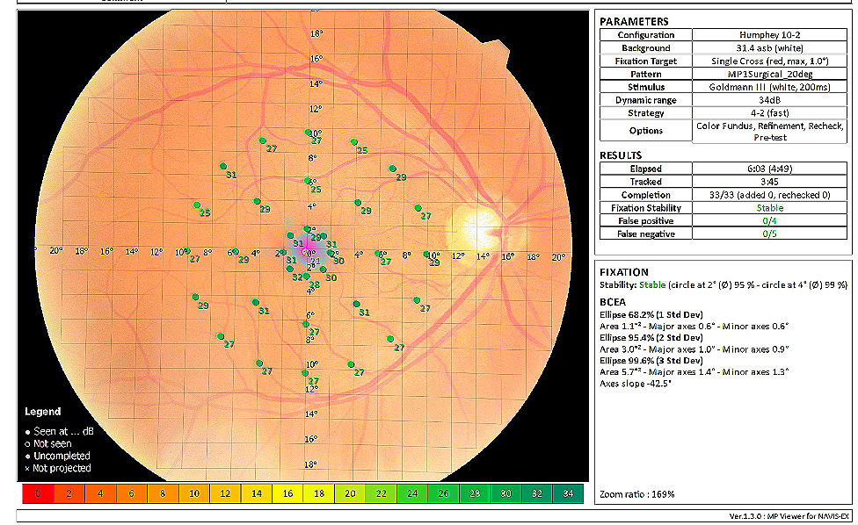Click the Legend heading on fundus image
This screenshot has height=525, width=858.
click(x=43, y=412)
